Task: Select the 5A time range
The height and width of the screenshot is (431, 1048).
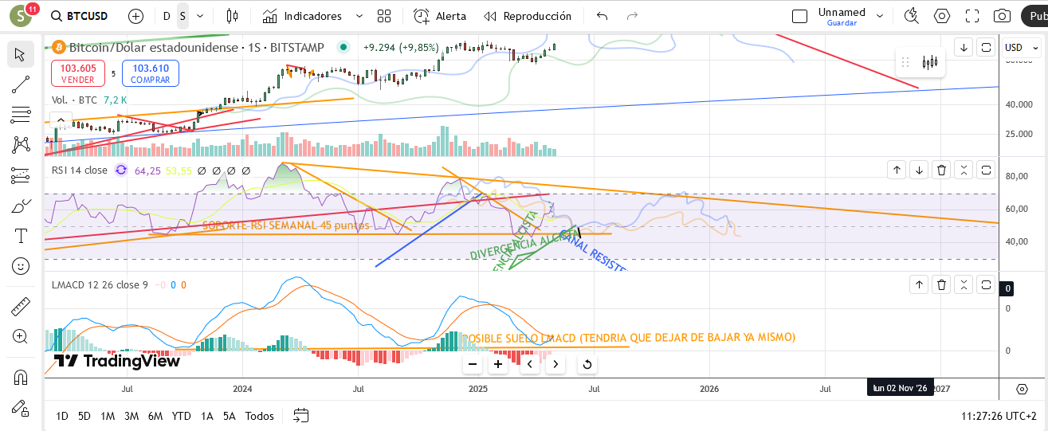Action: click(x=230, y=416)
